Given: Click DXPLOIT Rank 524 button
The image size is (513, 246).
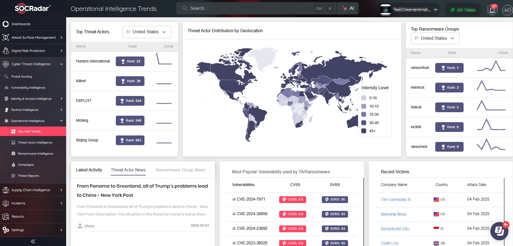Looking at the screenshot, I should (x=130, y=101).
